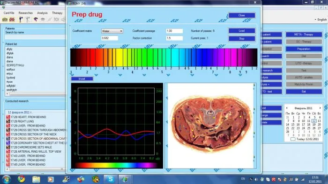
Task: Click the Coefficient passage input field
Action: point(174,31)
